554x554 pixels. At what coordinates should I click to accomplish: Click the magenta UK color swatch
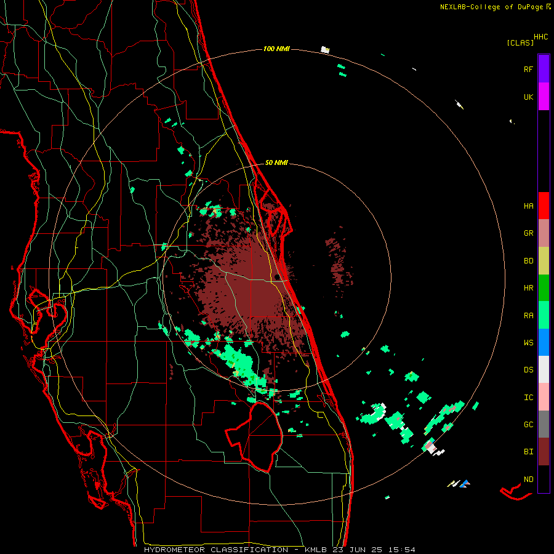544,97
